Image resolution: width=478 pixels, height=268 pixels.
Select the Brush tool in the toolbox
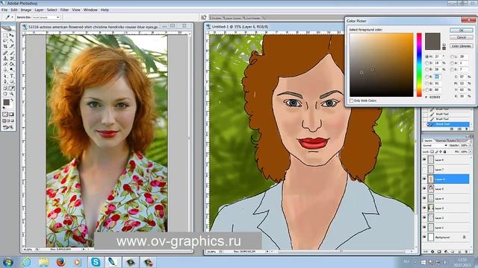click(x=12, y=53)
